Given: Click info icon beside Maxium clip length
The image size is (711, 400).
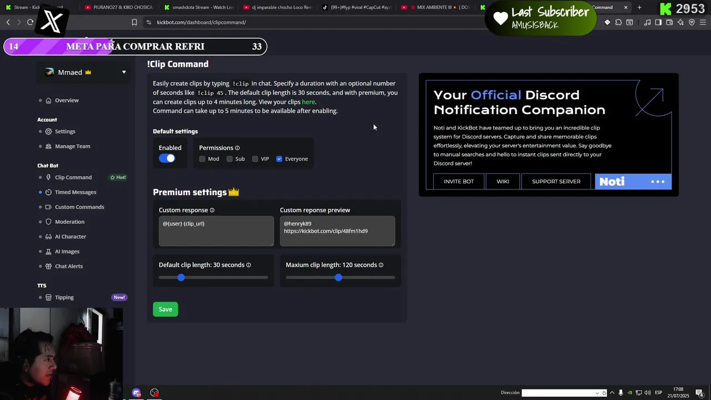Looking at the screenshot, I should click(381, 266).
